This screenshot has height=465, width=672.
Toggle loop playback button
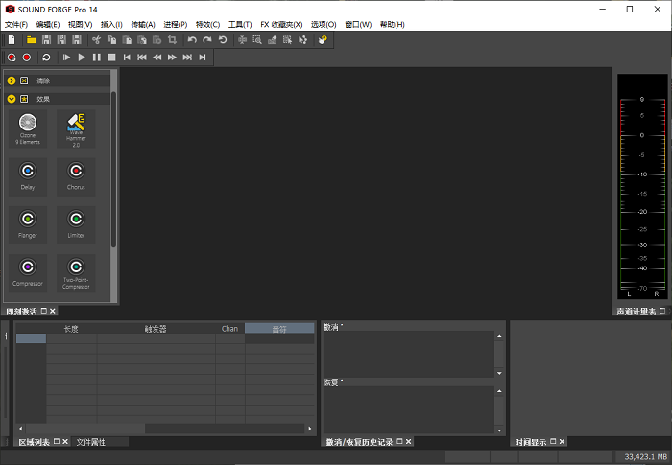(x=44, y=58)
